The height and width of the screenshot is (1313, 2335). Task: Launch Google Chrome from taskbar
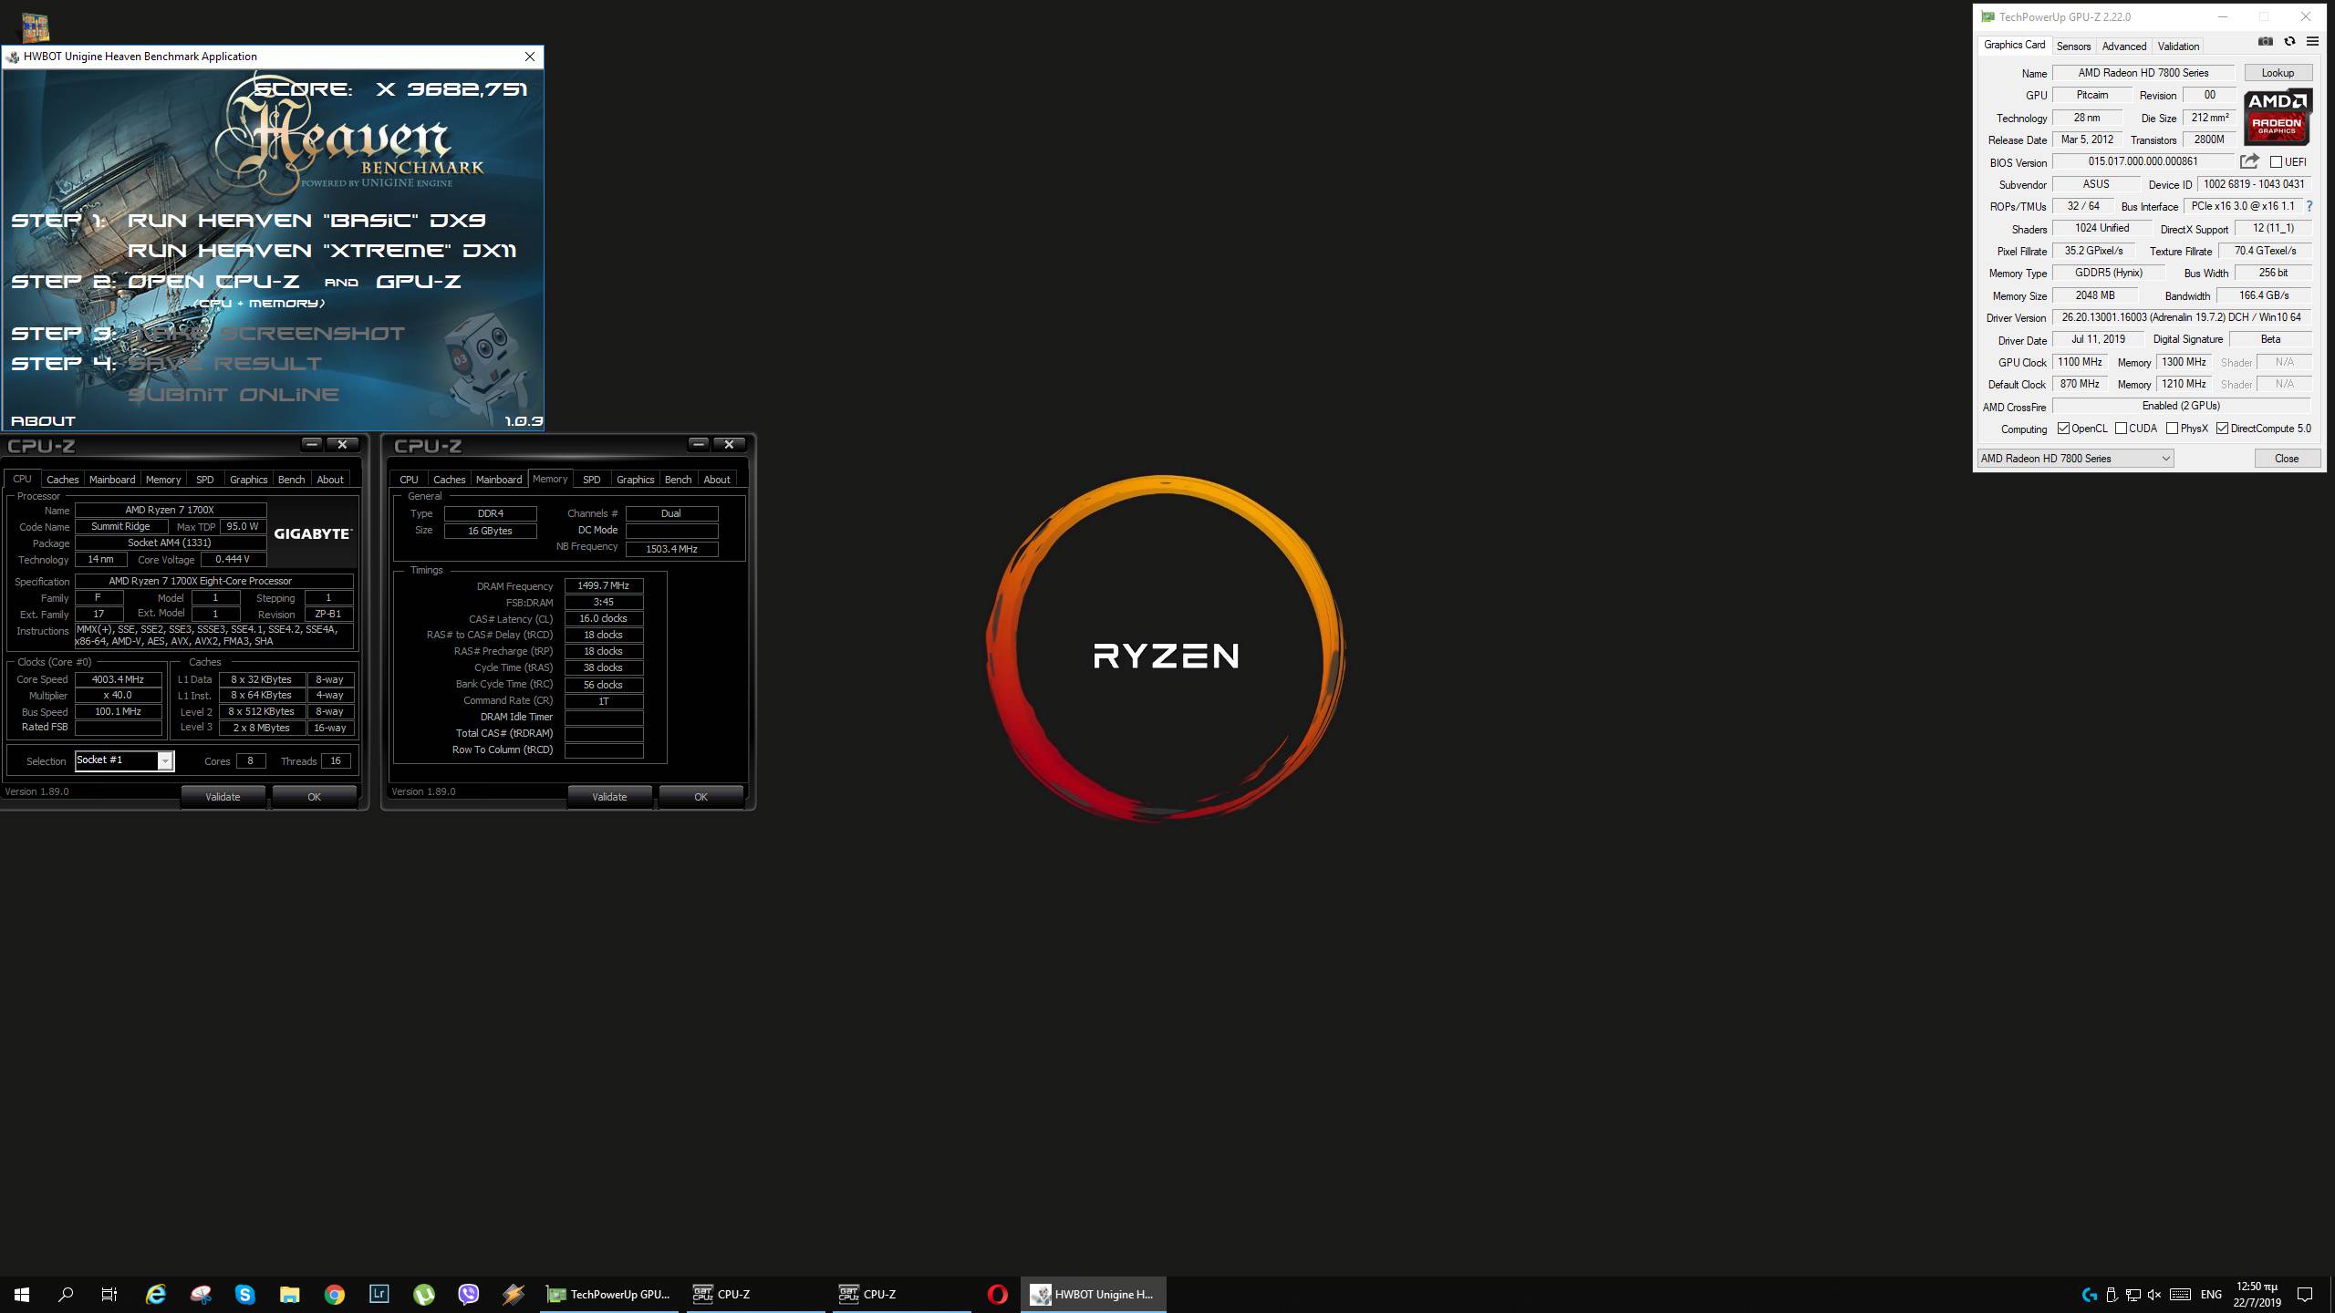point(334,1294)
